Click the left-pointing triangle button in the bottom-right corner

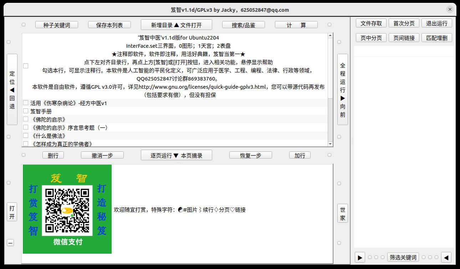(446, 257)
